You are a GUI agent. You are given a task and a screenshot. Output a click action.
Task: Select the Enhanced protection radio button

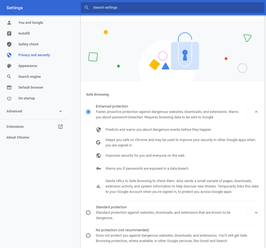[x=88, y=112]
